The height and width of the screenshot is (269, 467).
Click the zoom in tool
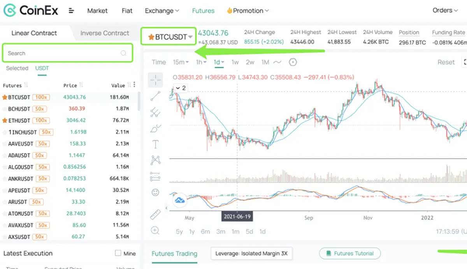point(155,230)
